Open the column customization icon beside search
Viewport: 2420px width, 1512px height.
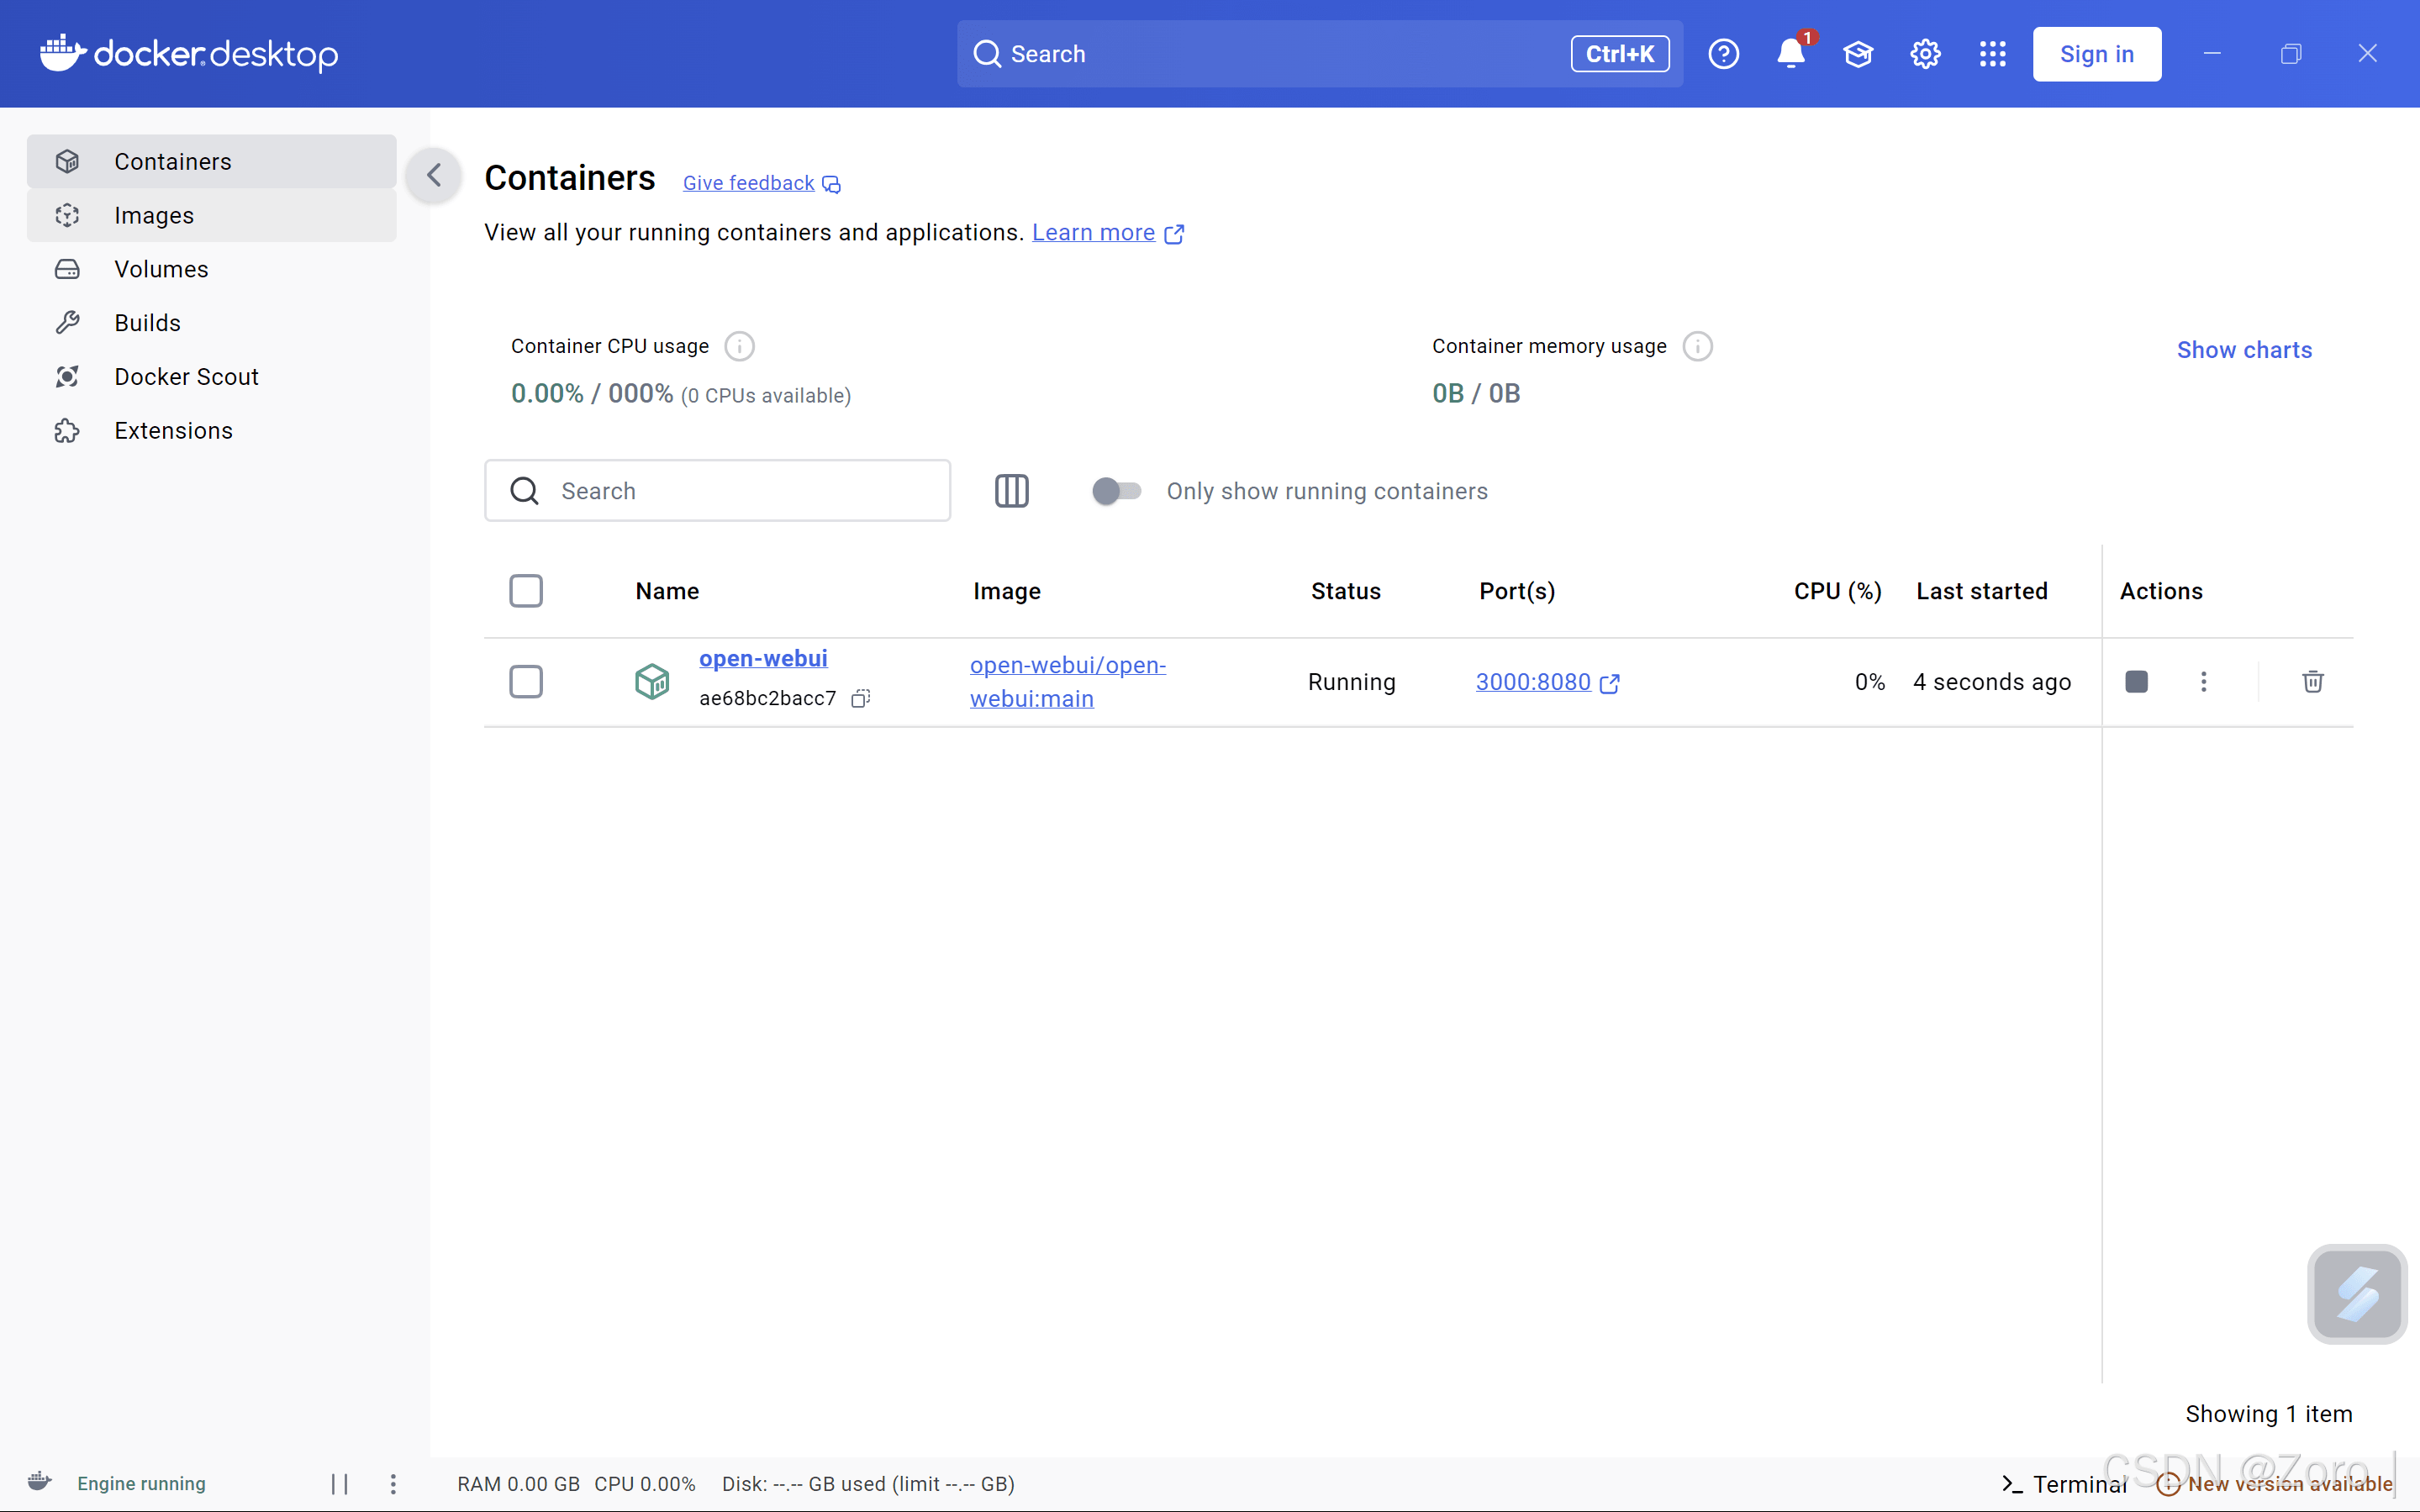pos(1011,490)
